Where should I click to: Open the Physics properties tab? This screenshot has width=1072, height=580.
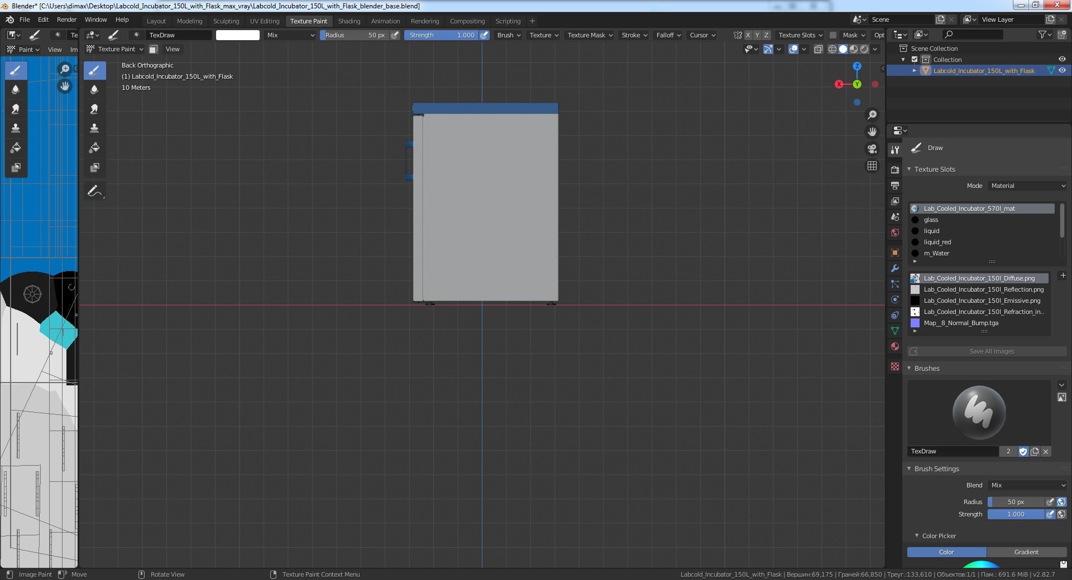895,299
